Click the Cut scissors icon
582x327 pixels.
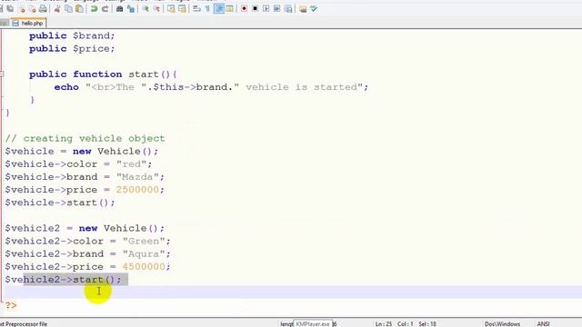[57, 8]
